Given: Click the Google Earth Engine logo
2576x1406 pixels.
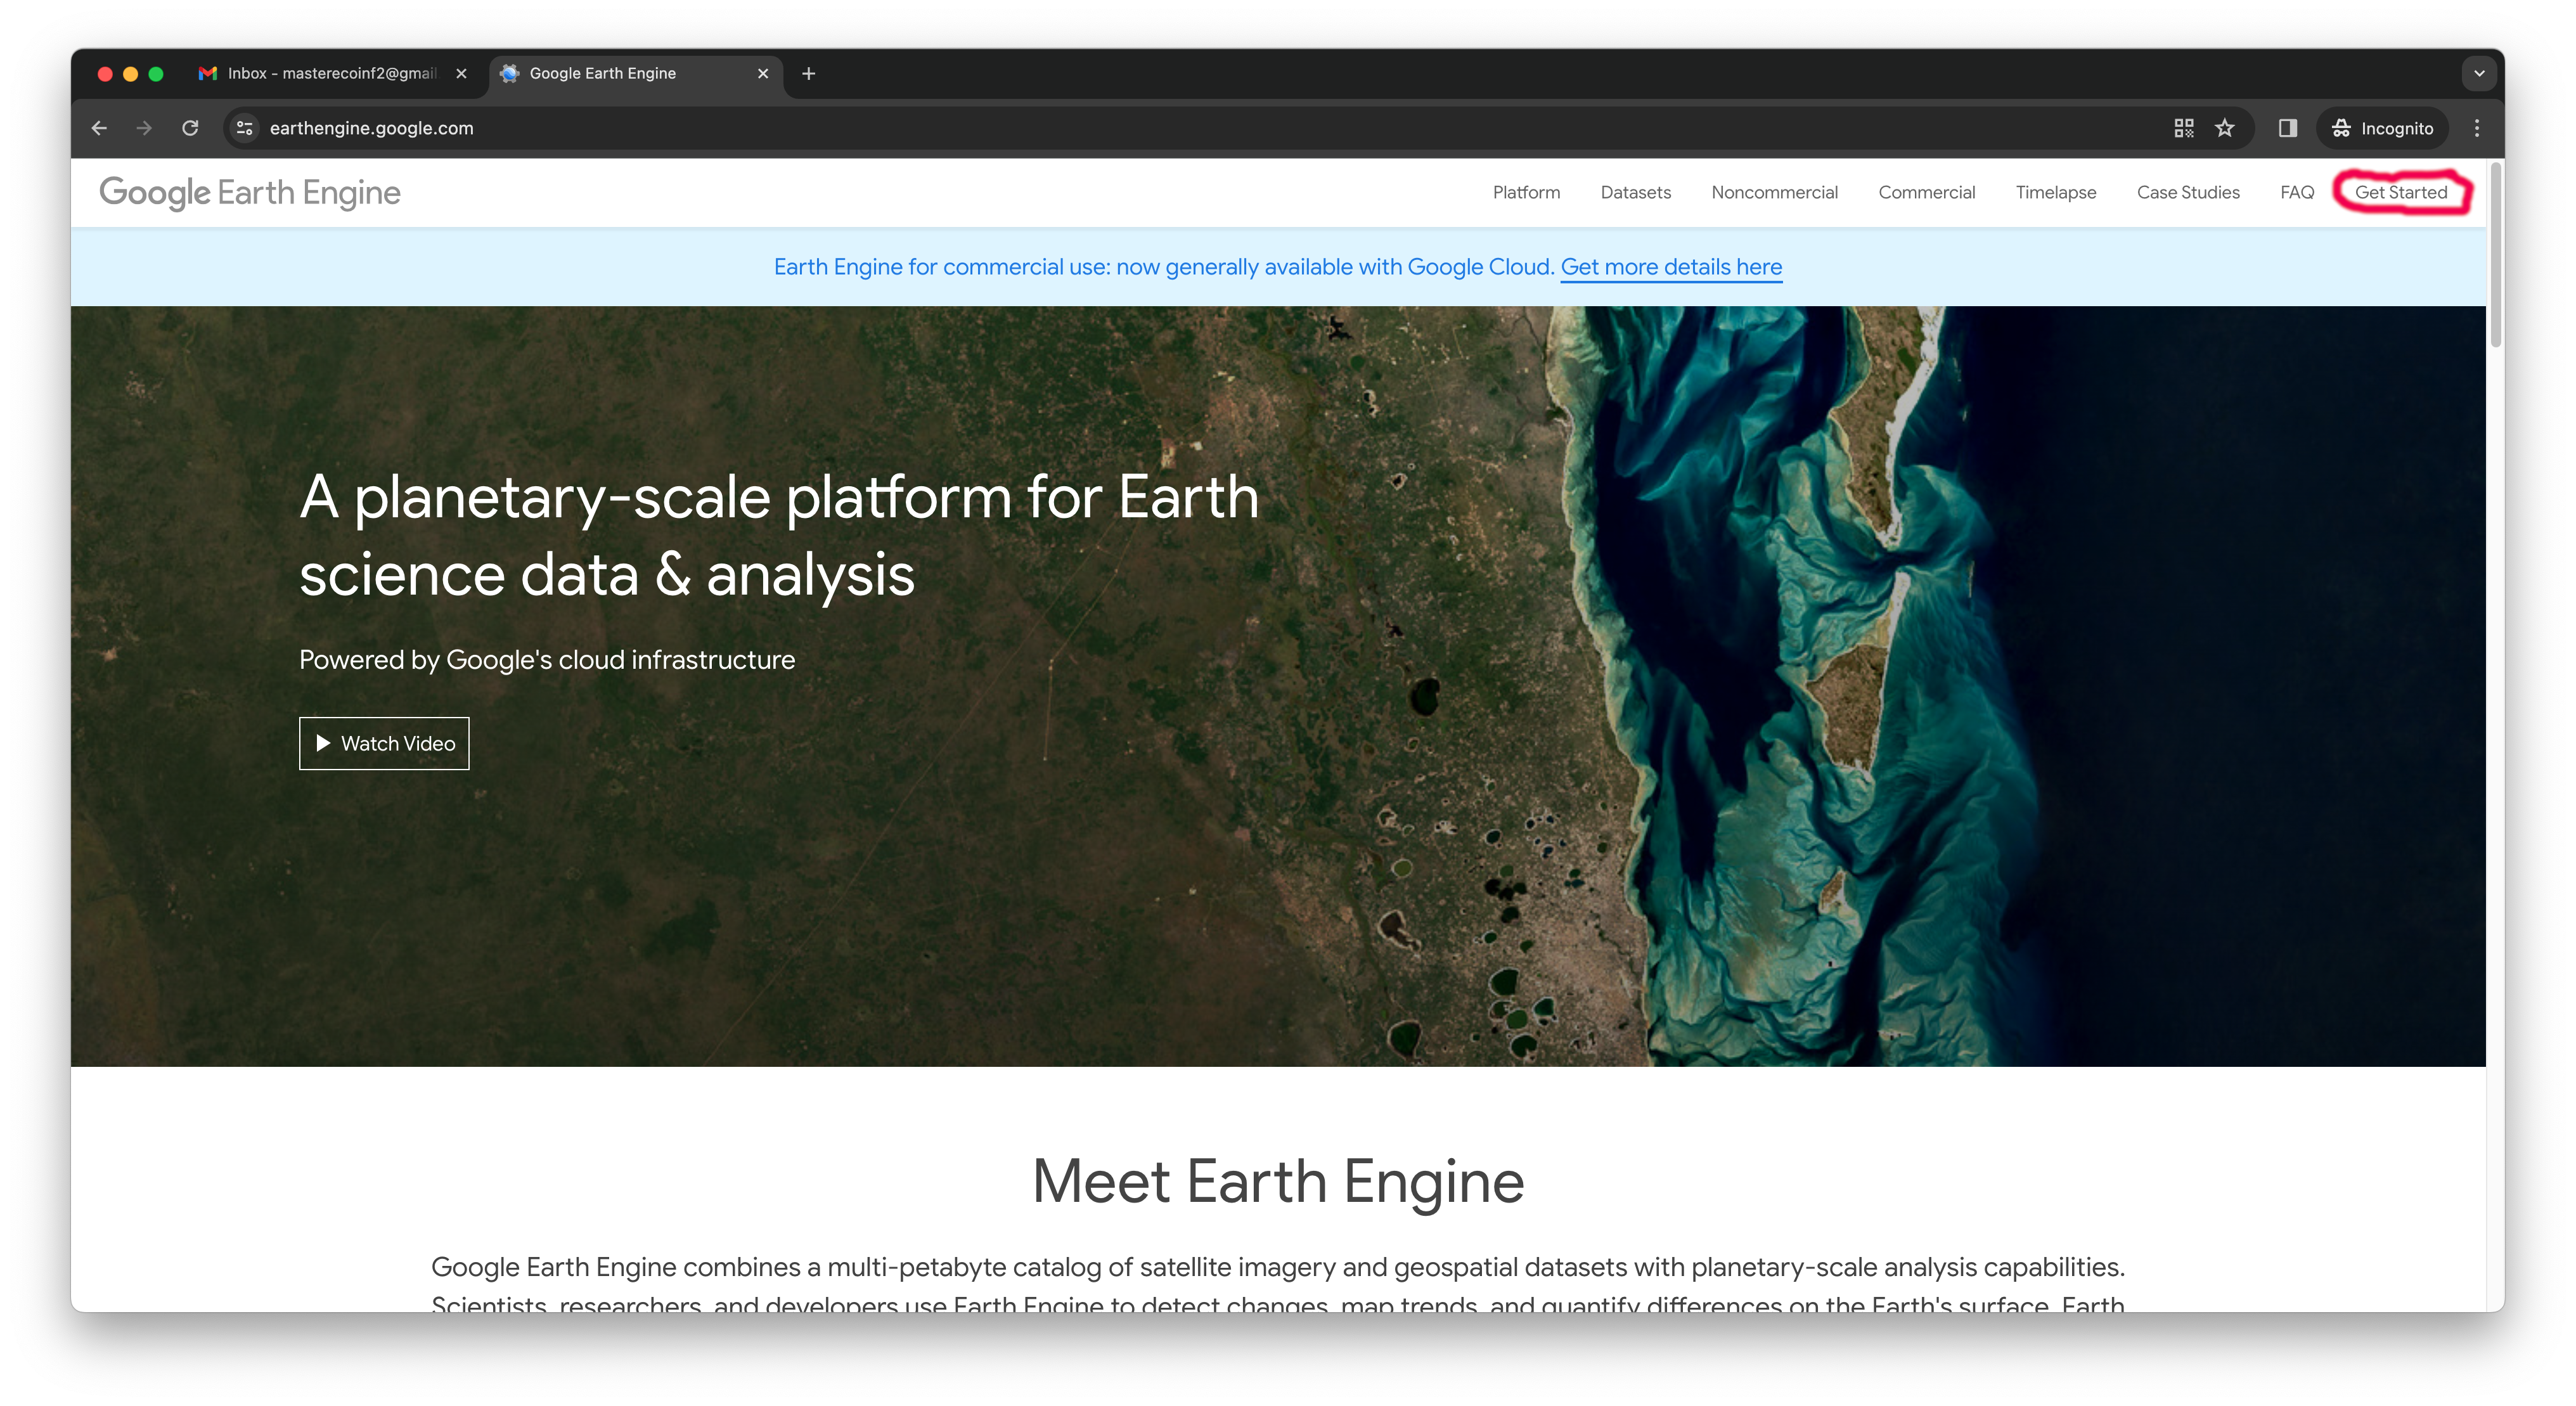Looking at the screenshot, I should click(249, 192).
